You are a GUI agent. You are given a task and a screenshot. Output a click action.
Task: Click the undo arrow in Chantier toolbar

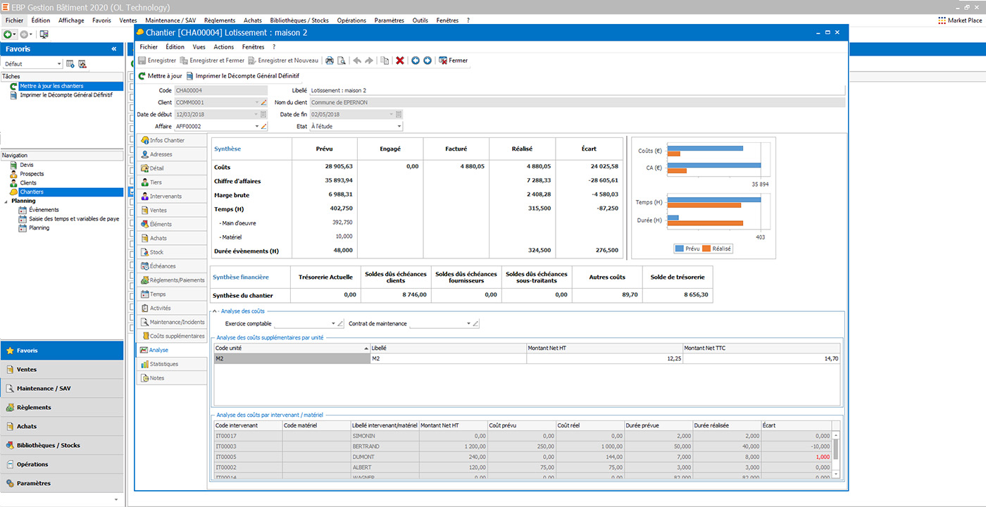(x=357, y=61)
